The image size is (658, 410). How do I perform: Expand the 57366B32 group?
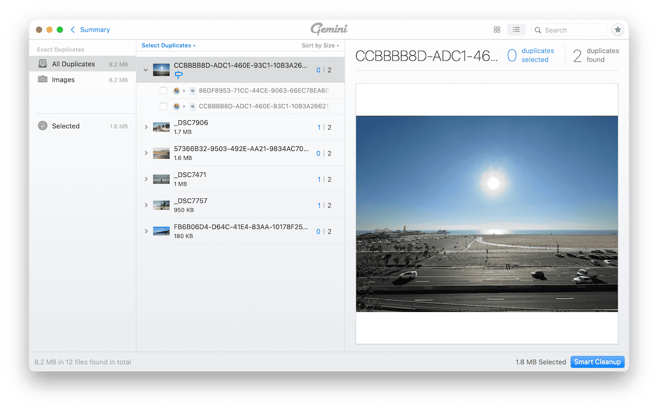point(146,153)
